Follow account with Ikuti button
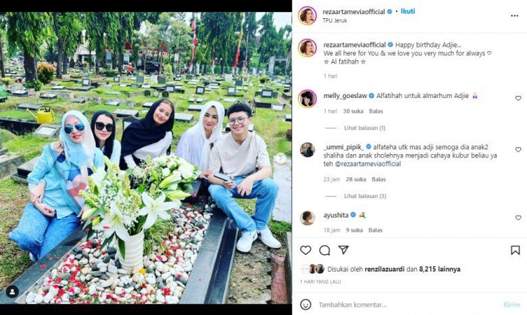527x315 pixels. (x=407, y=11)
